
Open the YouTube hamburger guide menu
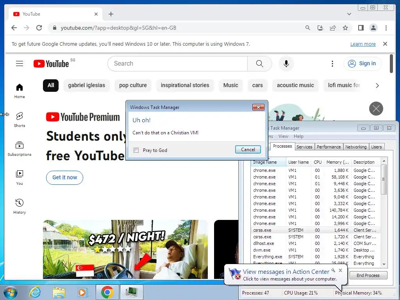20,64
